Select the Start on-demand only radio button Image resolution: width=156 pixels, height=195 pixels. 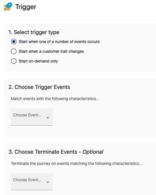(x=14, y=61)
